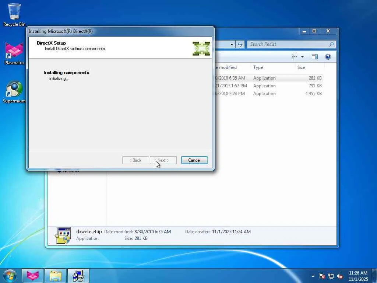Select the 791 KB Application file row

click(x=268, y=85)
